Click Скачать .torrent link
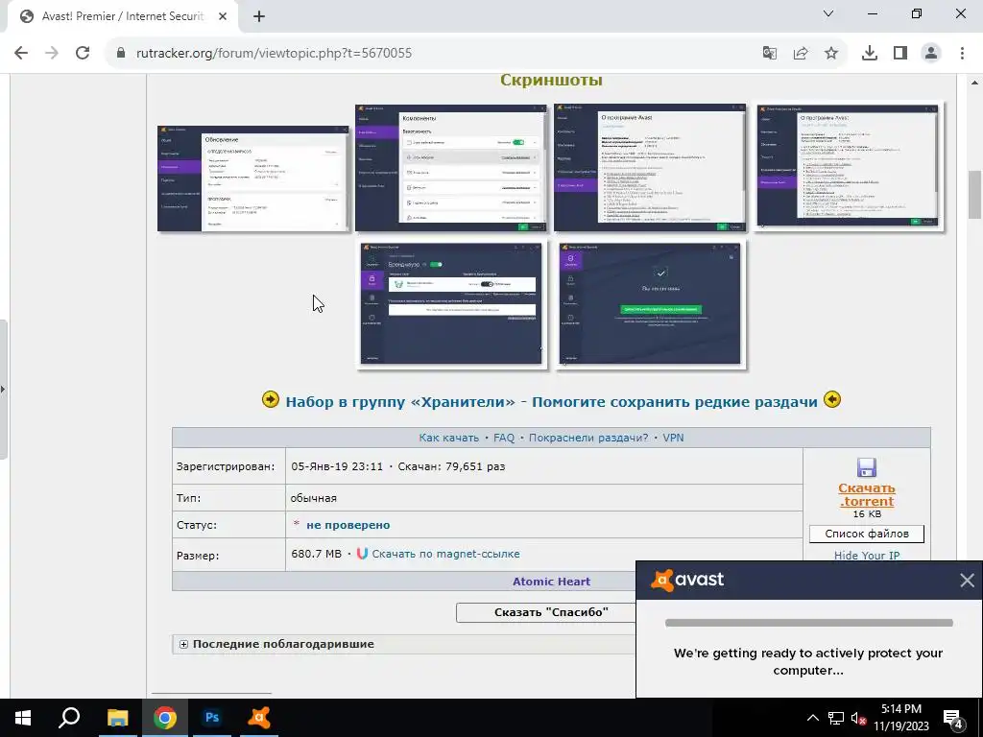This screenshot has height=737, width=983. [867, 494]
